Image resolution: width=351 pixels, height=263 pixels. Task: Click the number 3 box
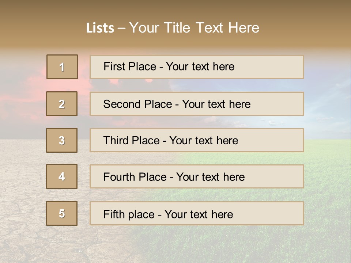[62, 140]
